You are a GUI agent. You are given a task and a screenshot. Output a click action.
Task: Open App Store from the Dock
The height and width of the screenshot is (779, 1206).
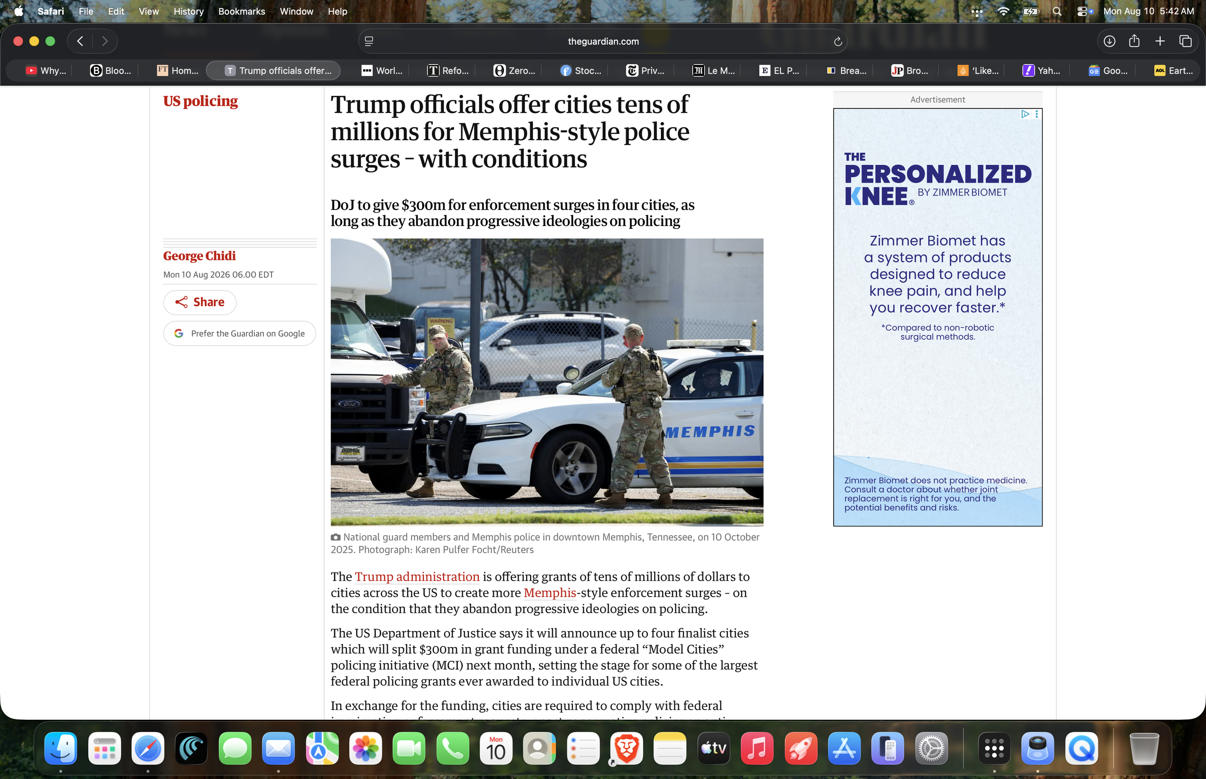click(x=844, y=748)
